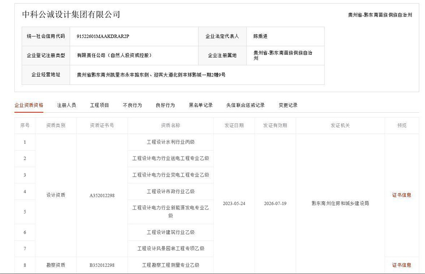Screen dimensions: 425x274
Task: Switch to the 注册人员 tab
Action: [66, 105]
